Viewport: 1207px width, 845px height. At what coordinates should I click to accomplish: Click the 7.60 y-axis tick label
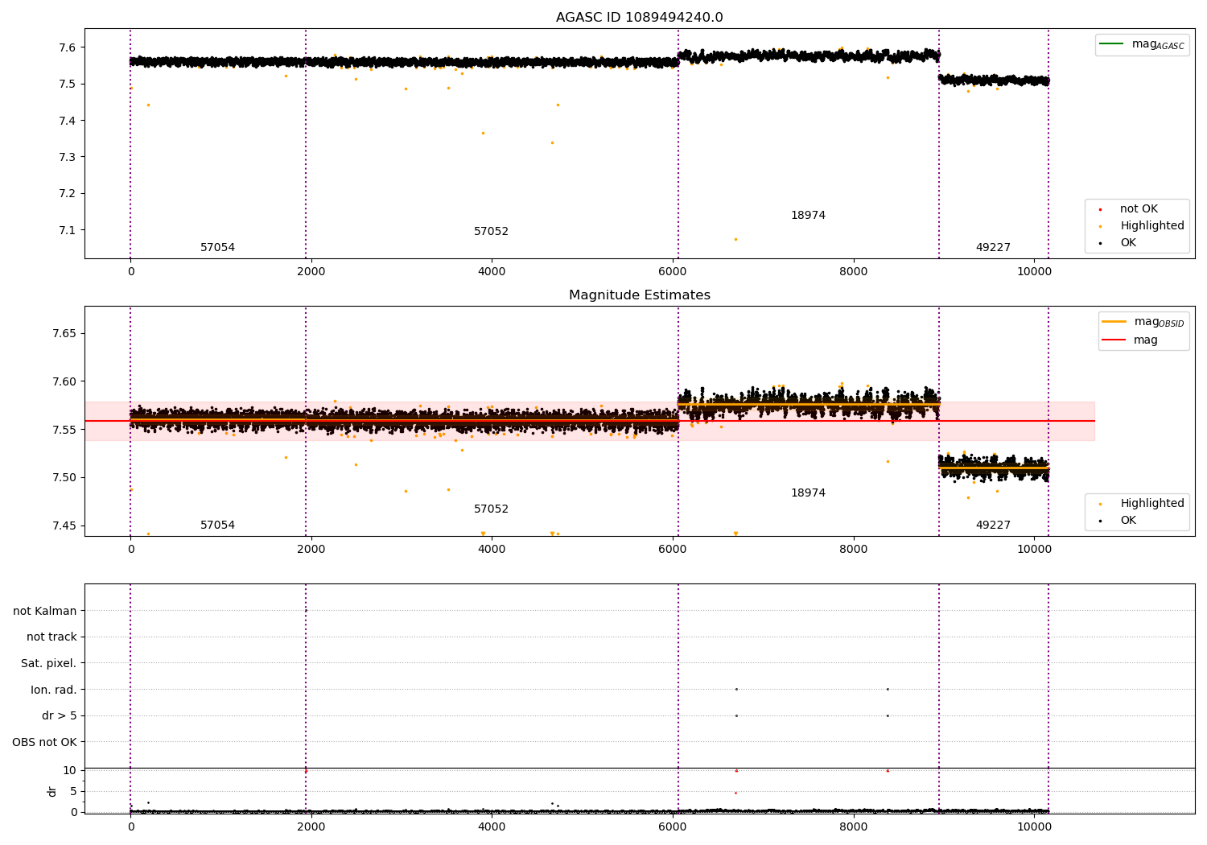pos(64,382)
